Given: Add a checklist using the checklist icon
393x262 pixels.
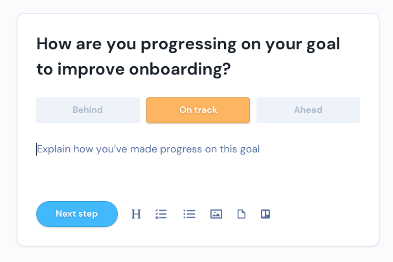Looking at the screenshot, I should click(x=161, y=214).
